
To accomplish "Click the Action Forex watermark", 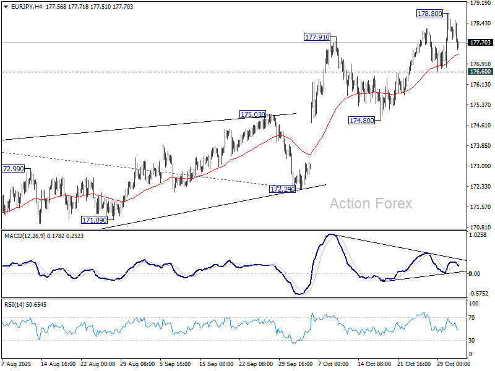I will coord(370,203).
